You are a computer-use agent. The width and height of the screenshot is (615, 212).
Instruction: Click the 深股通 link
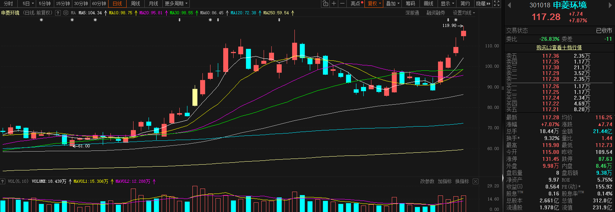coord(412,13)
